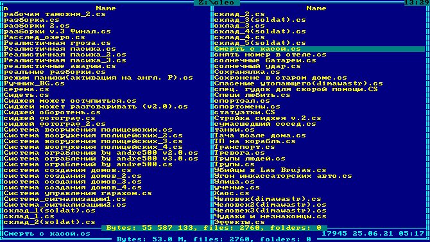Select the file серена.cs
The image size is (430, 242).
pos(26,89)
